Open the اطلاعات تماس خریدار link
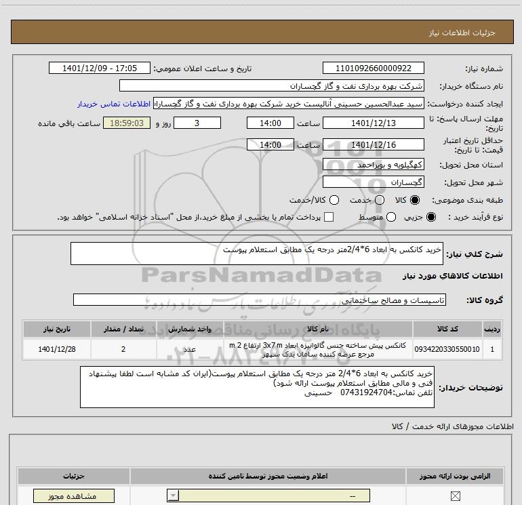 click(114, 104)
